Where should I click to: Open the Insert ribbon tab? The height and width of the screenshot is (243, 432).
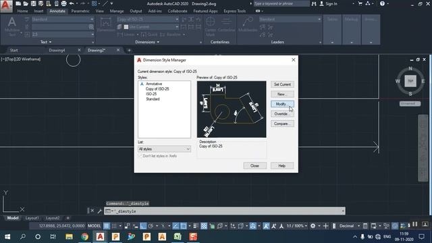coord(38,11)
